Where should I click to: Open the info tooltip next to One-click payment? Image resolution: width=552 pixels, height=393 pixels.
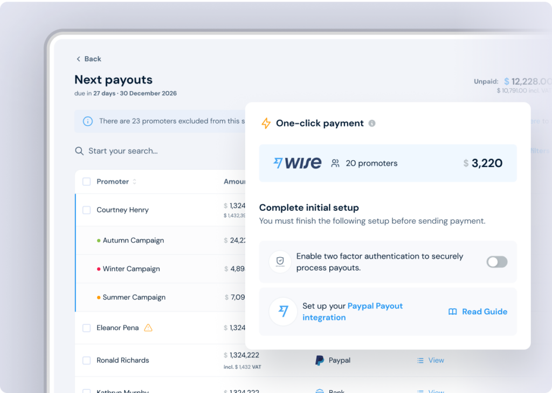[x=372, y=123]
